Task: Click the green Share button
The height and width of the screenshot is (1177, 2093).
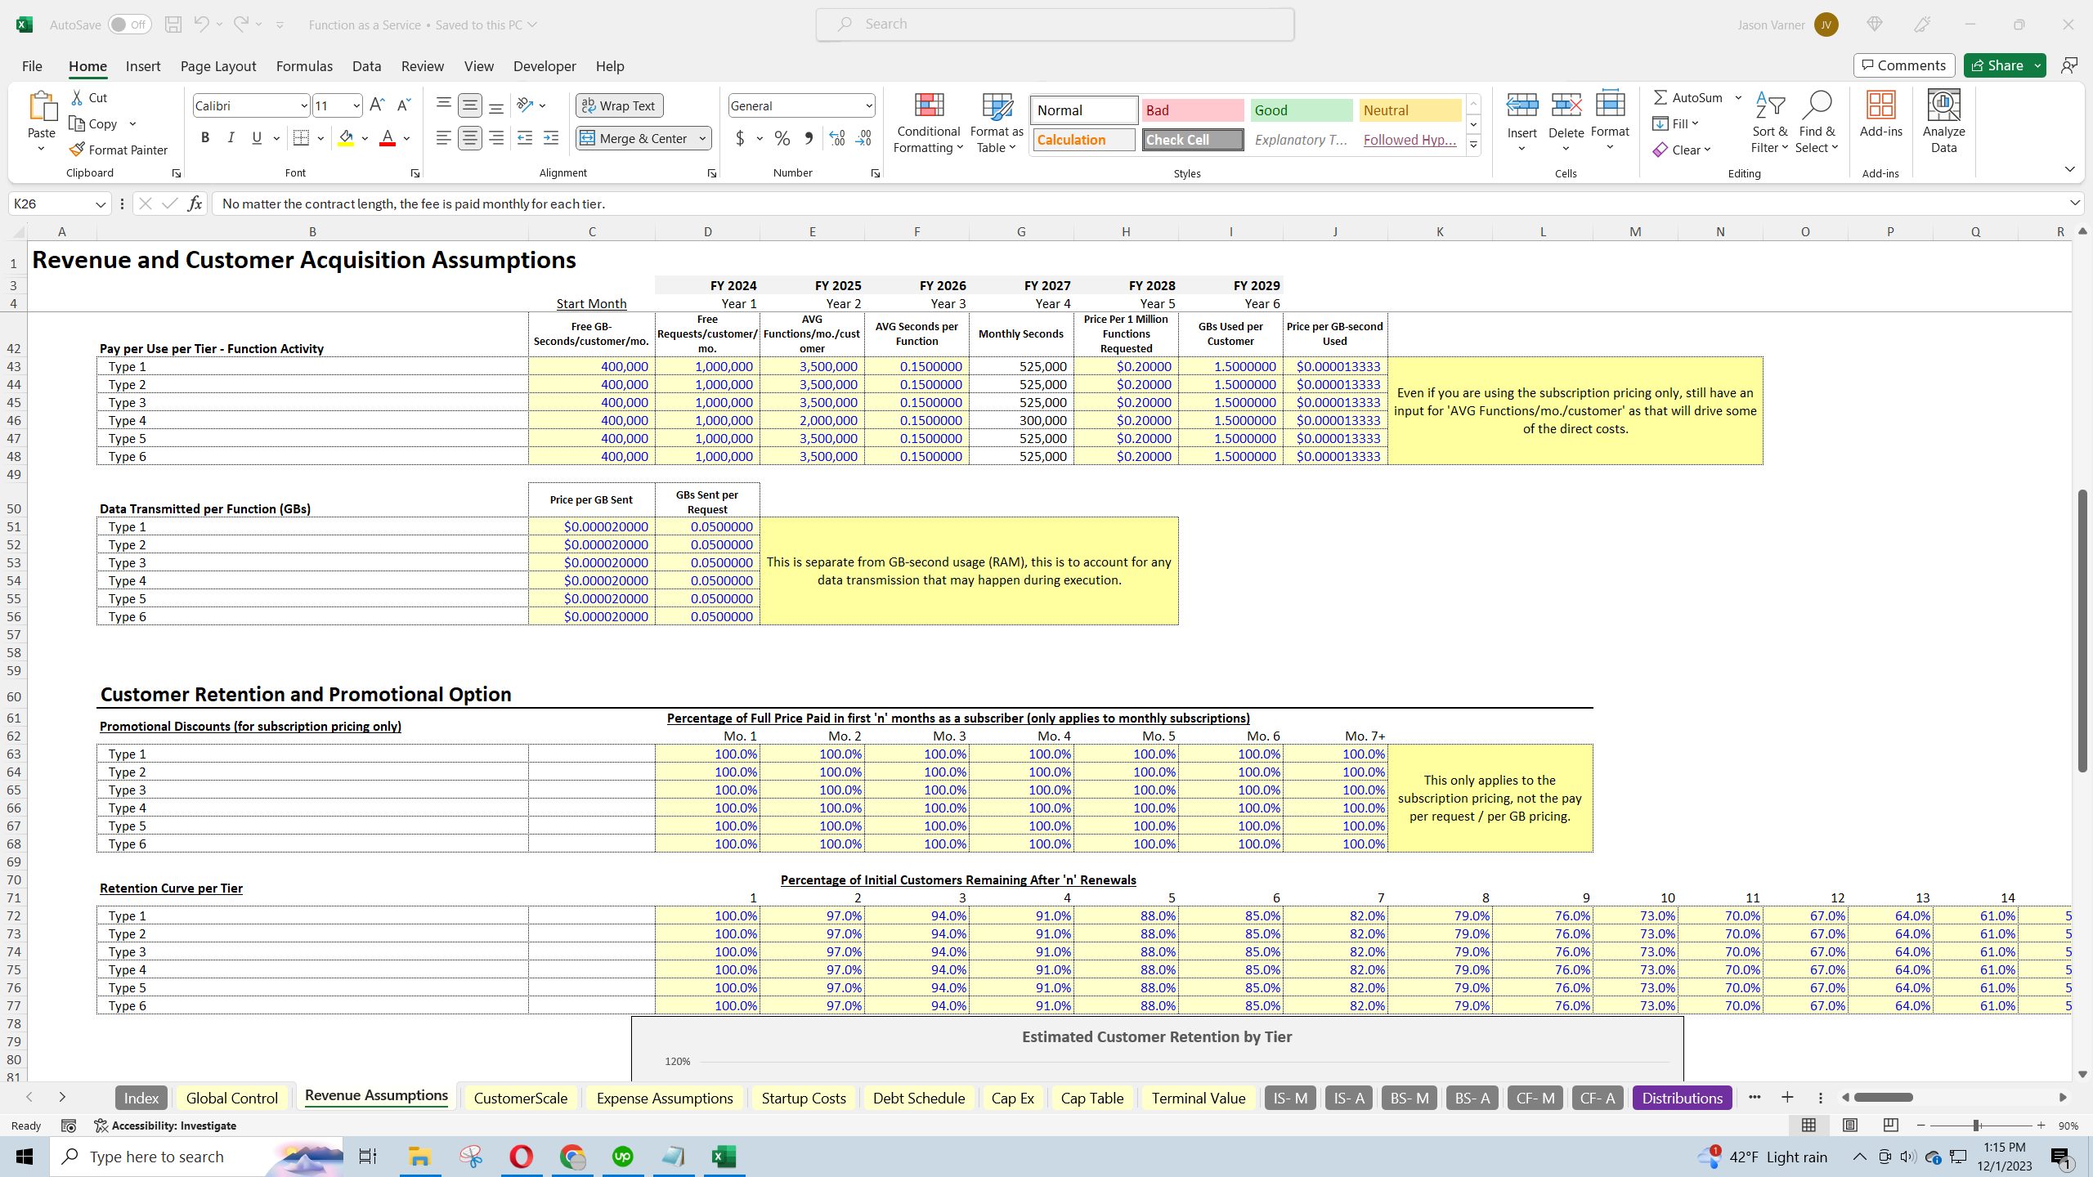Action: pyautogui.click(x=1996, y=65)
